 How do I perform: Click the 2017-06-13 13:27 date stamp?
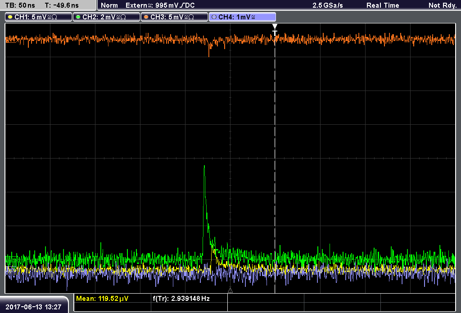coord(33,307)
